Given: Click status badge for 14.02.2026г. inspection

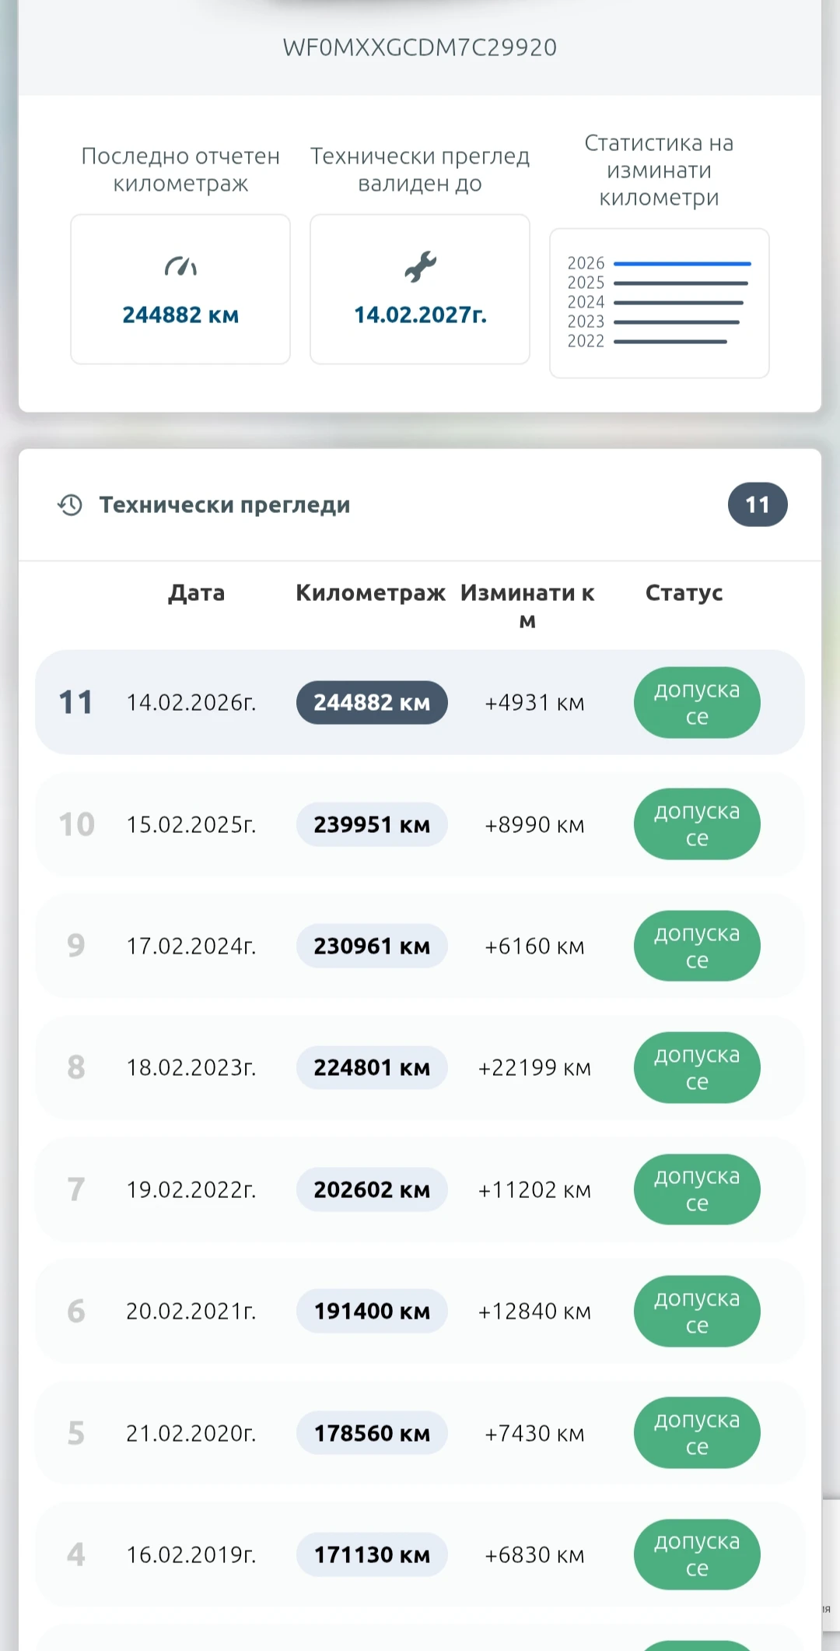Looking at the screenshot, I should tap(696, 703).
